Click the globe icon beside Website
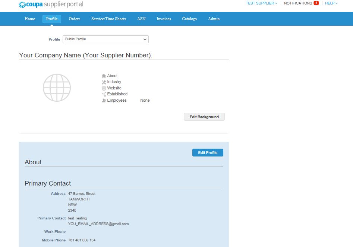The height and width of the screenshot is (247, 353). (x=104, y=88)
